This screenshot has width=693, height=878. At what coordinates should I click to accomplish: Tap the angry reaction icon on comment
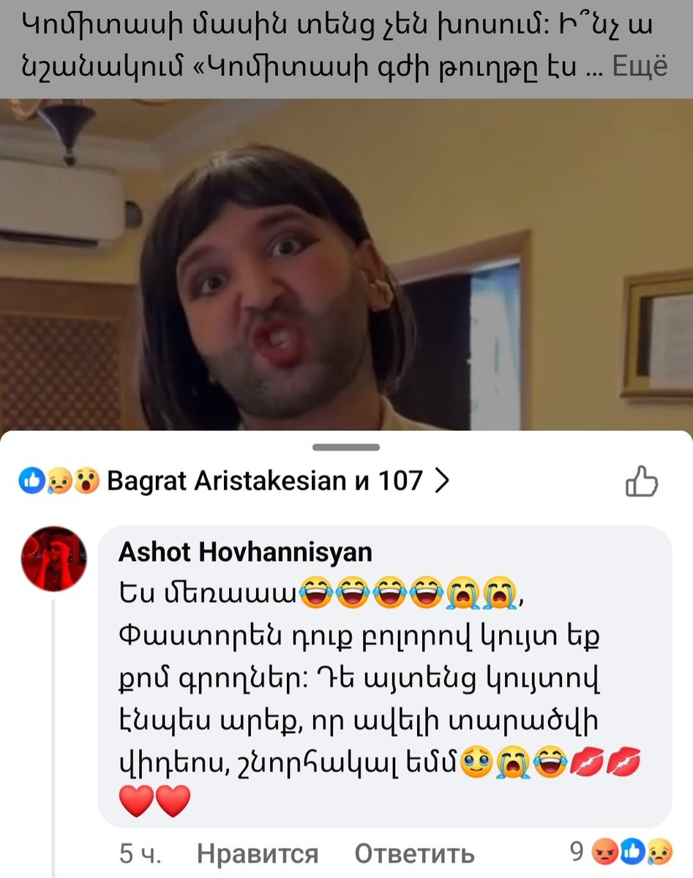click(603, 851)
